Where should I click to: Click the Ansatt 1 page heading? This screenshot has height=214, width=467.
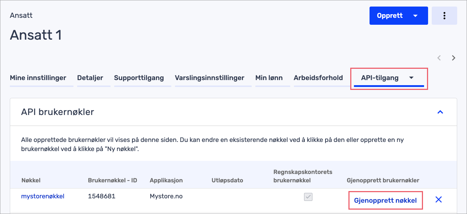coord(36,35)
